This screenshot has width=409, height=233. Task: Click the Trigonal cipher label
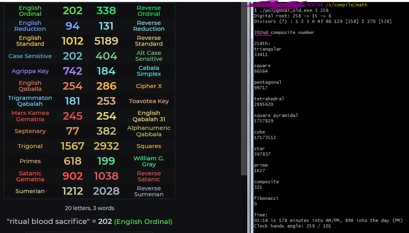coord(30,146)
